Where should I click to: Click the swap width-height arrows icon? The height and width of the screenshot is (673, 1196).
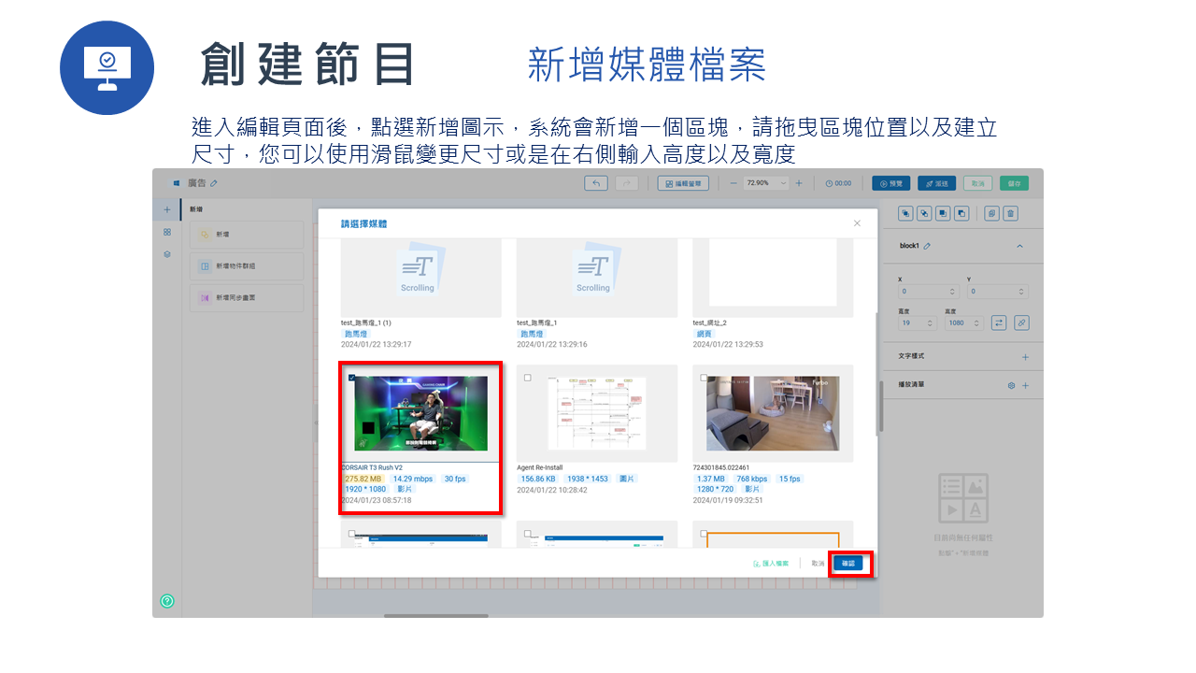point(999,322)
